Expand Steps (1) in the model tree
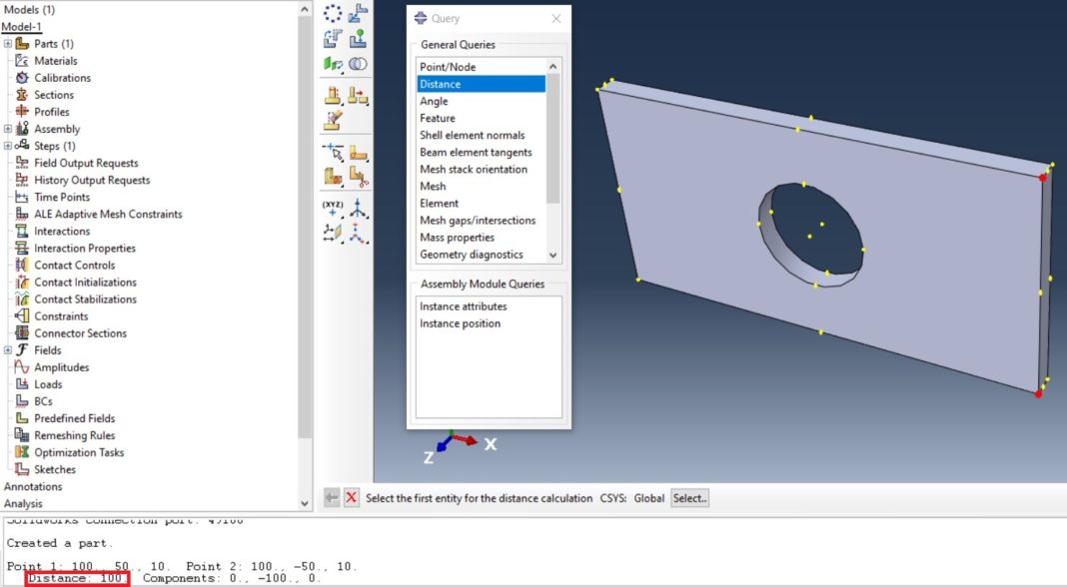1067x587 pixels. pos(7,145)
